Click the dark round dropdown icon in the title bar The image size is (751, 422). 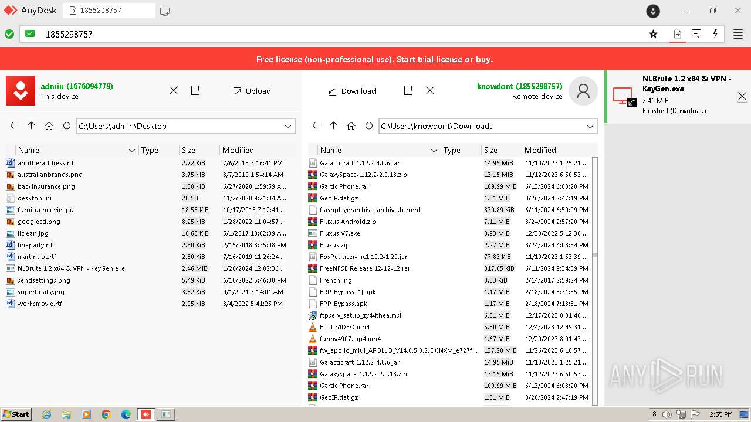pos(653,11)
